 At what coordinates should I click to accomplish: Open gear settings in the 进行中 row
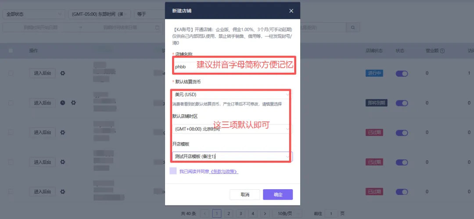click(63, 73)
